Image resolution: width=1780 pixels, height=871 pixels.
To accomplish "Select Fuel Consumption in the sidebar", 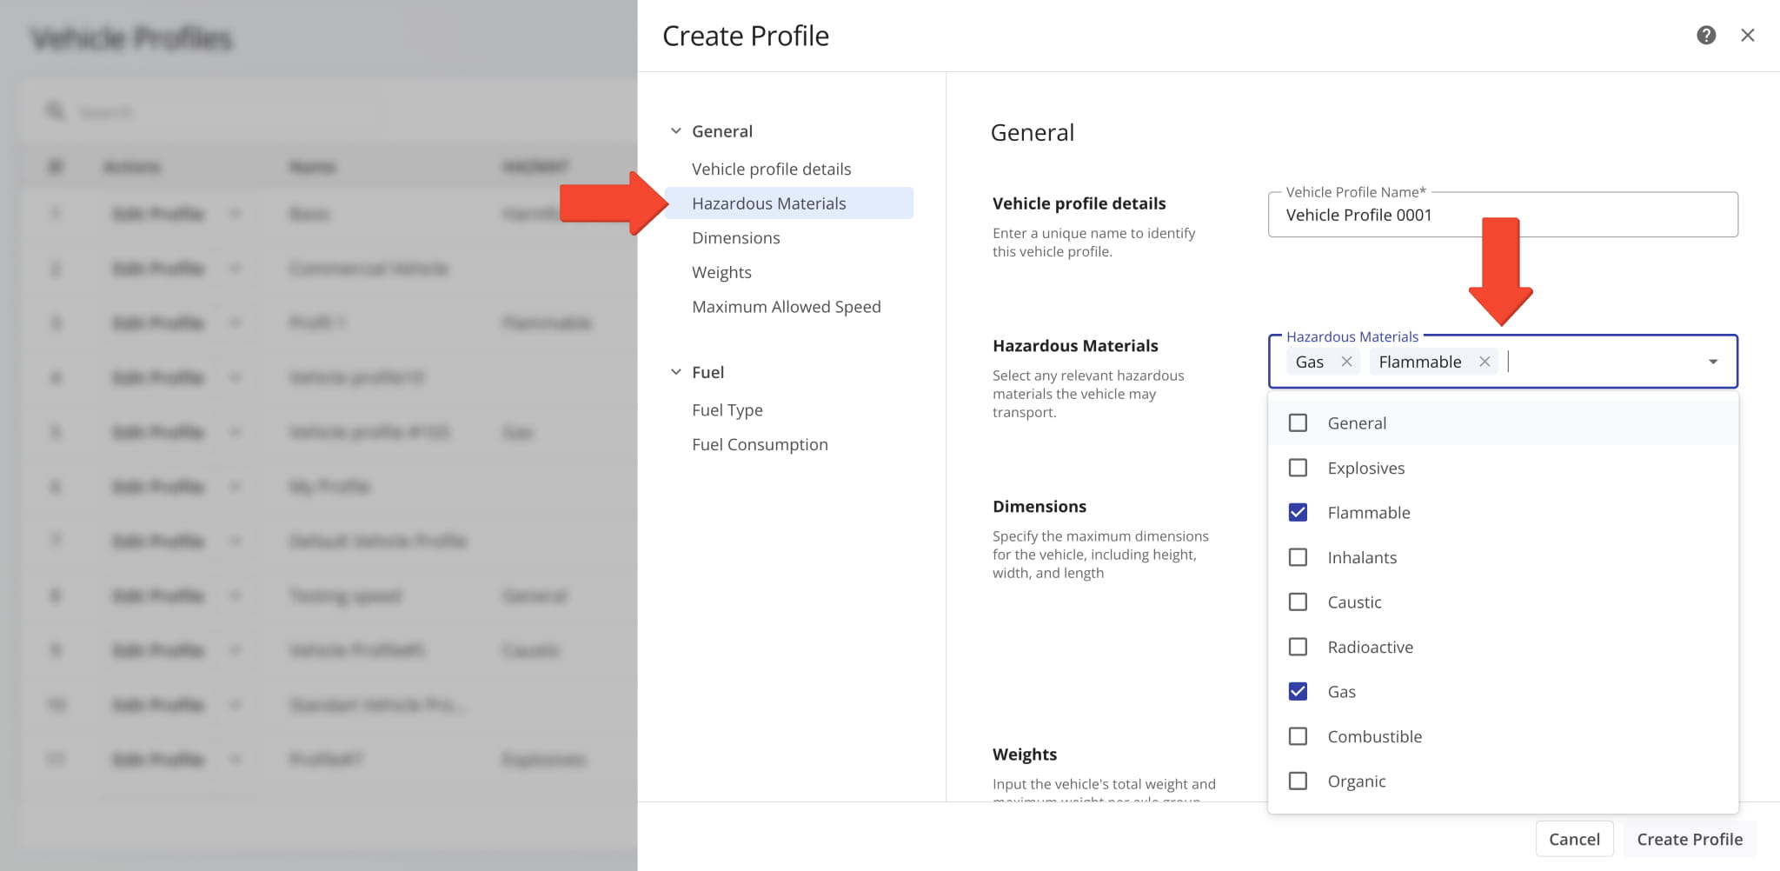I will coord(760,445).
